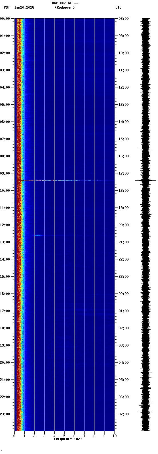Click the 01:00 PST time label
The height and width of the screenshot is (454, 158).
coord(5,36)
